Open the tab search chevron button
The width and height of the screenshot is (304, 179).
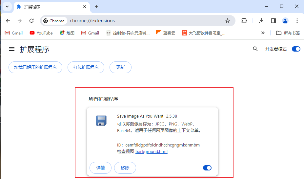[x=7, y=7]
